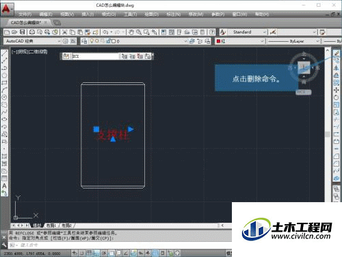This screenshot has height=257, width=342.
Task: Click the Undo arrow icon
Action: 105,32
